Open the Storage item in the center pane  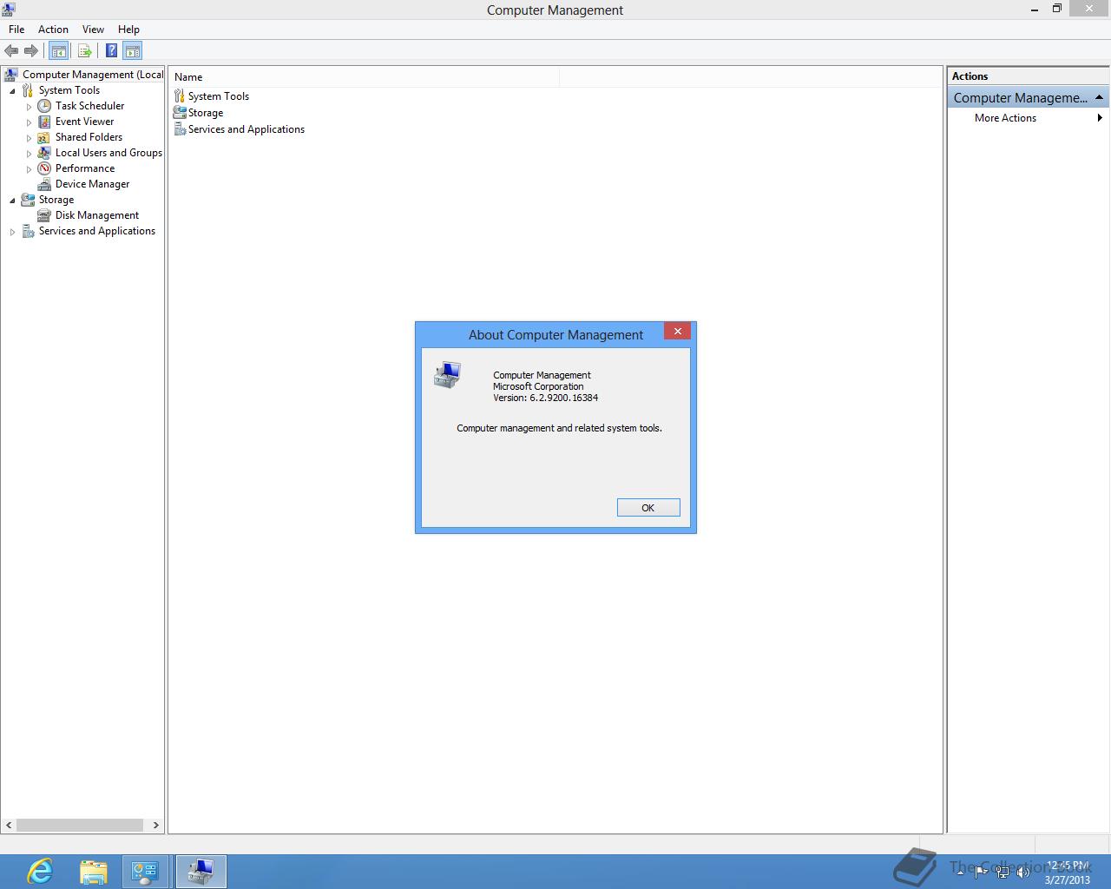point(205,113)
